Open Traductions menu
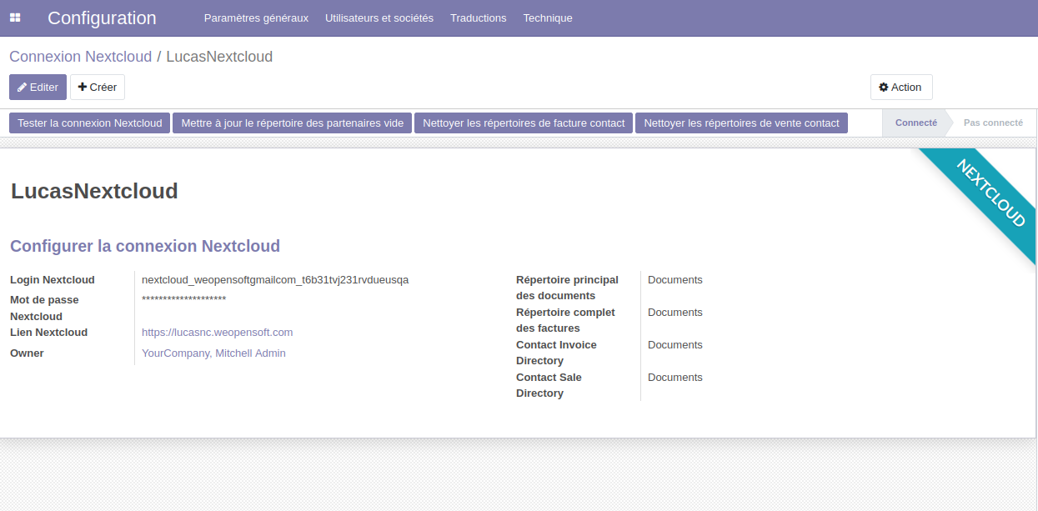This screenshot has height=511, width=1038. pyautogui.click(x=479, y=18)
